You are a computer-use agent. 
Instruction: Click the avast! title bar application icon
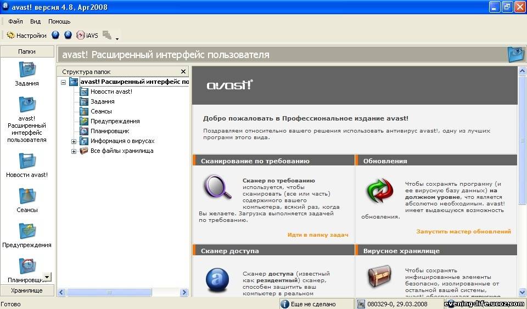pyautogui.click(x=5, y=7)
